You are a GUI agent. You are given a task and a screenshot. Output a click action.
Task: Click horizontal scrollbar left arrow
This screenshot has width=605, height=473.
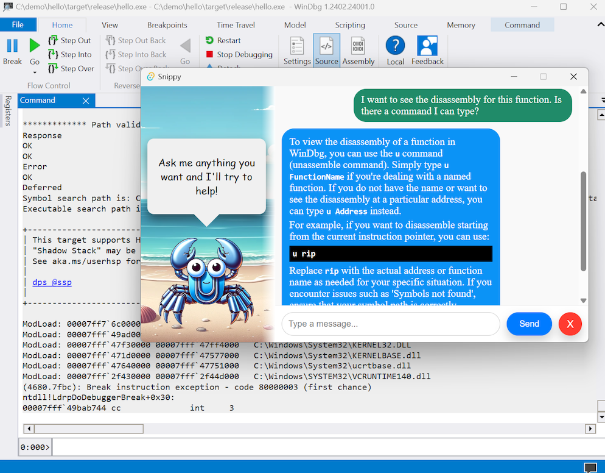29,429
